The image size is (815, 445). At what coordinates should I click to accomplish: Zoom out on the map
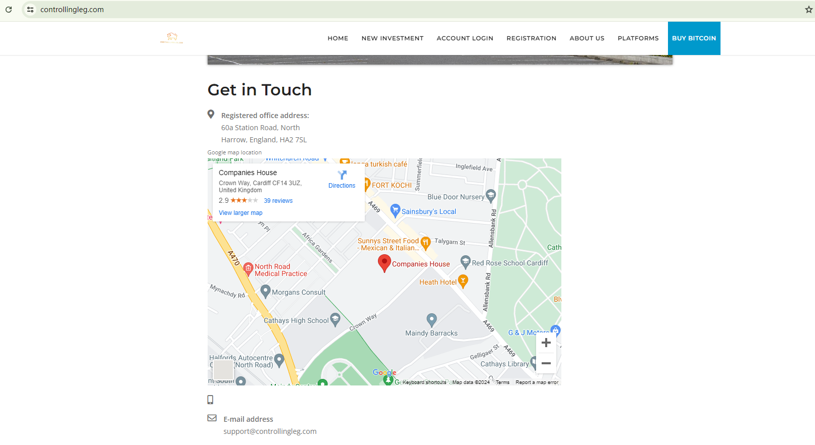(546, 363)
